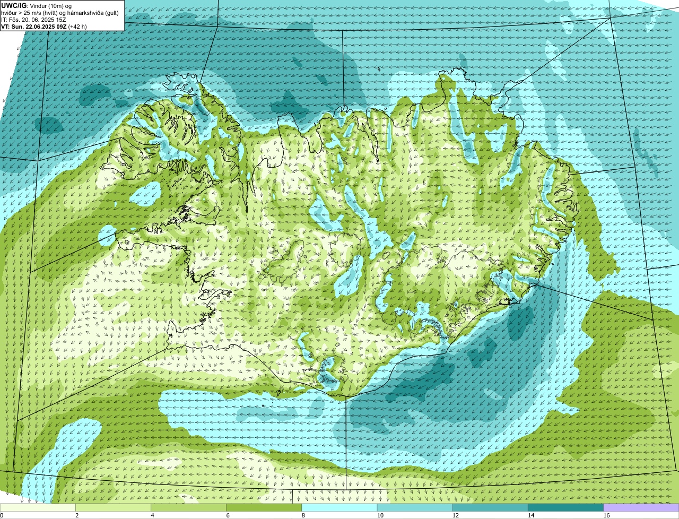Click the legend scale label '2'
This screenshot has height=519, width=679.
click(77, 515)
